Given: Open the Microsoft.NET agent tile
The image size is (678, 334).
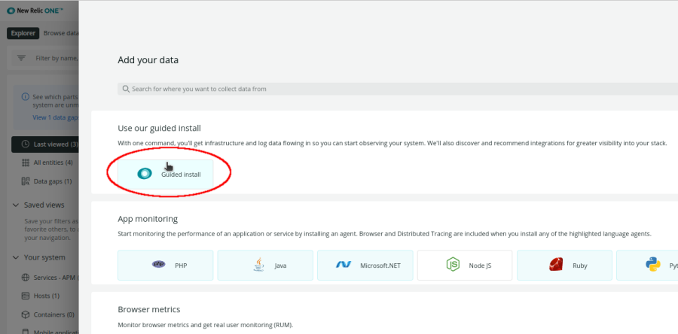Looking at the screenshot, I should click(365, 265).
